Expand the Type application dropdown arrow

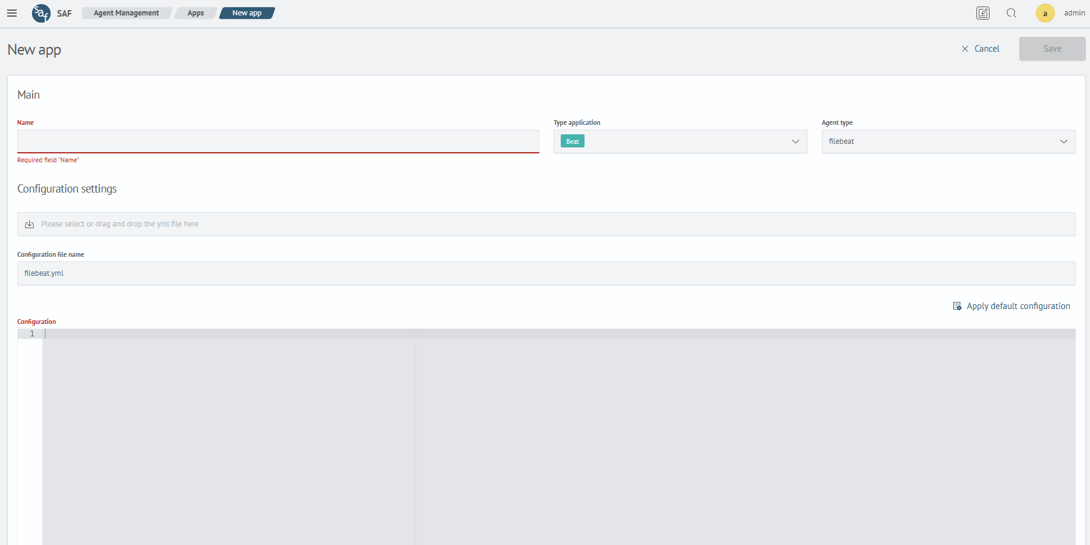coord(796,141)
